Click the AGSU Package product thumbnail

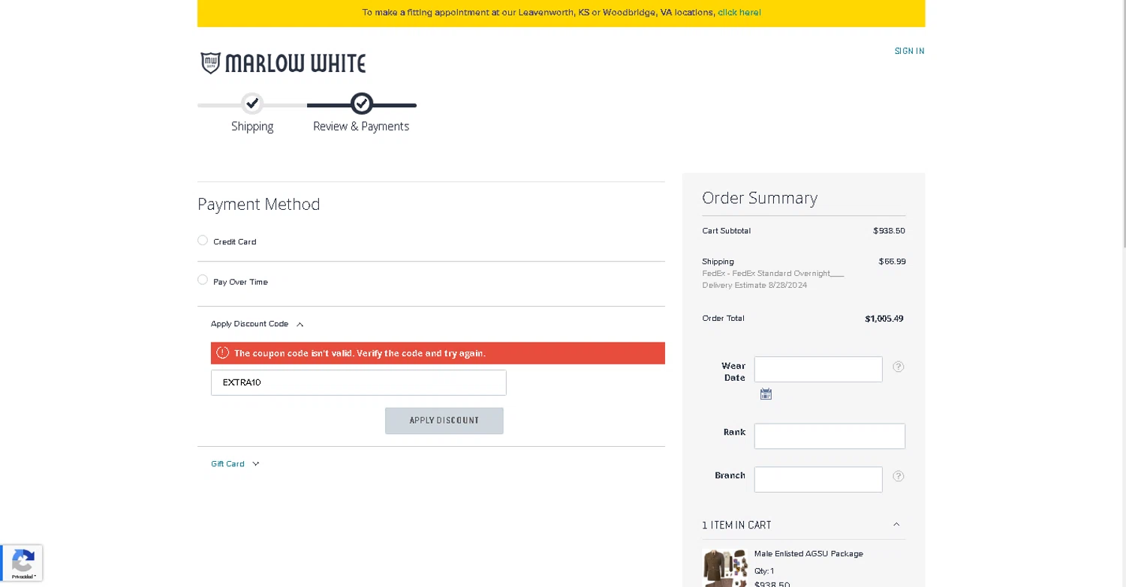725,568
